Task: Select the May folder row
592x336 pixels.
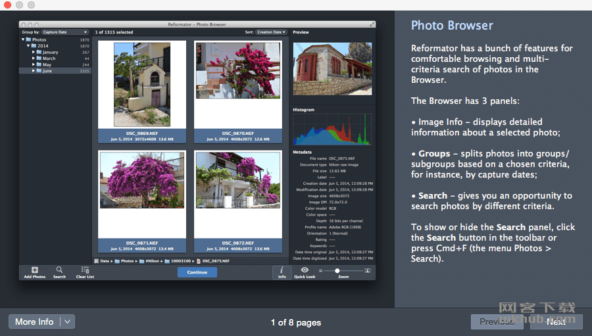Action: (x=55, y=64)
